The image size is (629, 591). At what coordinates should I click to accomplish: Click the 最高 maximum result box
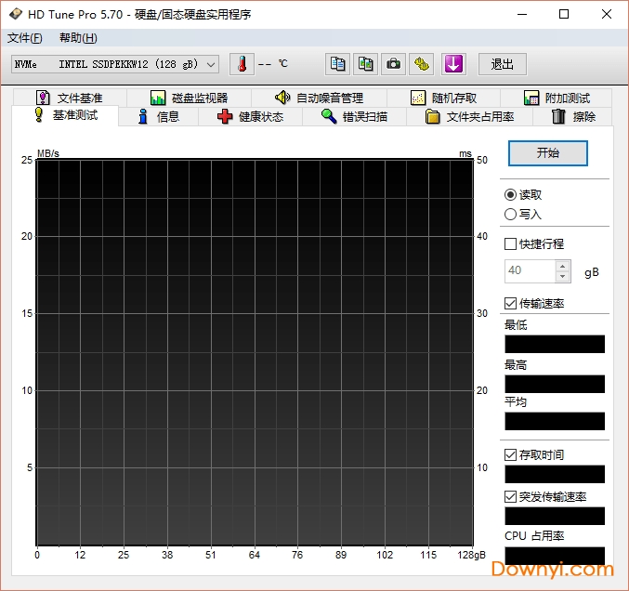coord(555,385)
